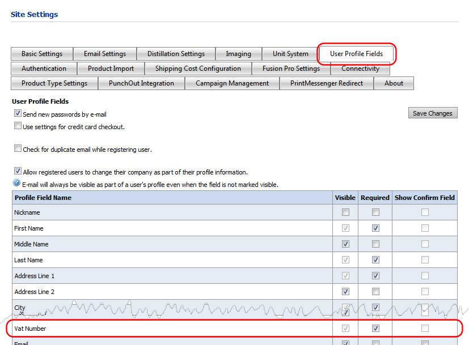Screen dimensions: 469x345
Task: Open the Unit System tab
Action: [290, 54]
